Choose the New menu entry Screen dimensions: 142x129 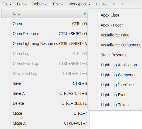click(x=44, y=14)
